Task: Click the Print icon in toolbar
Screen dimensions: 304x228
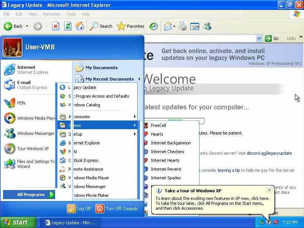Action: click(x=183, y=26)
